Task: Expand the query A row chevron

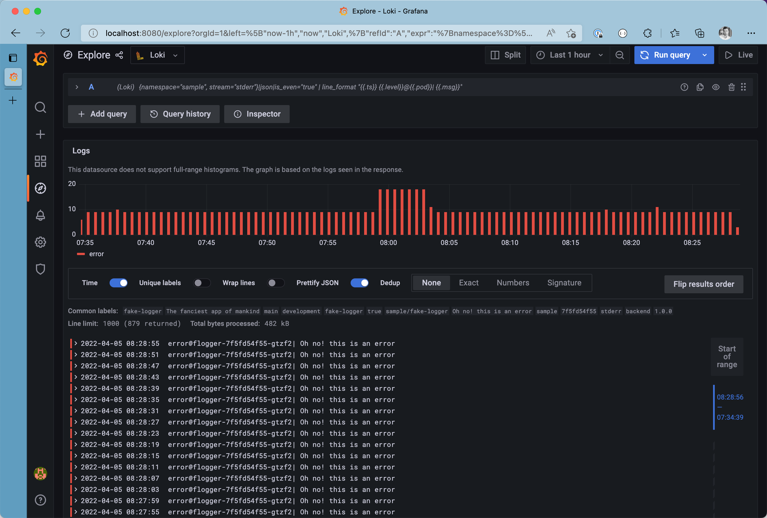Action: [77, 87]
